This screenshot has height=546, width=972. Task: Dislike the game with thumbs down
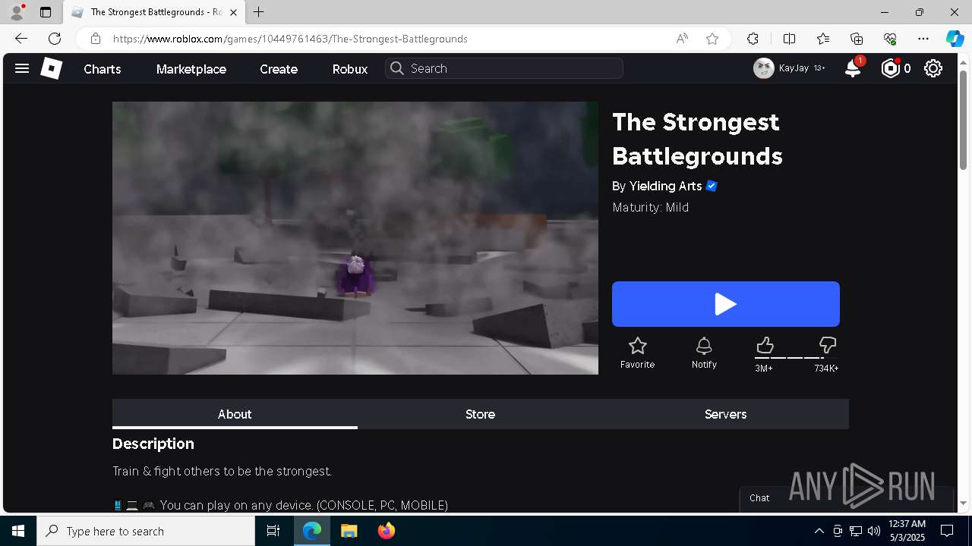828,346
